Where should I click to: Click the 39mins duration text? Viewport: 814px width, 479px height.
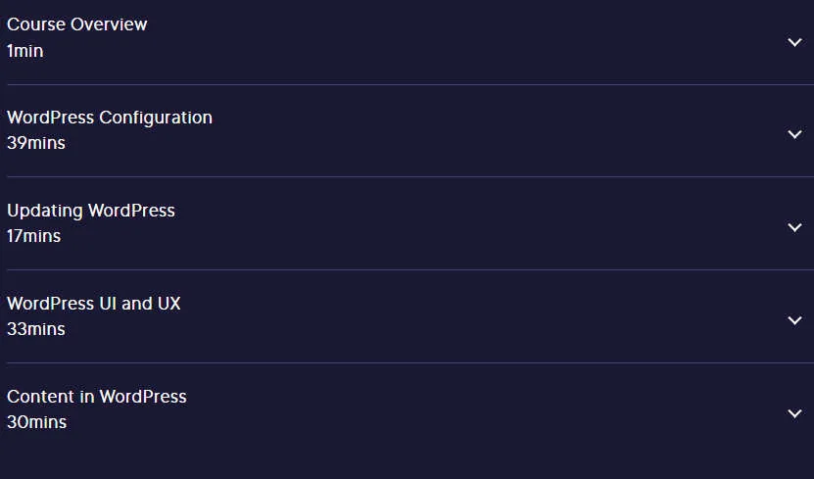click(36, 143)
